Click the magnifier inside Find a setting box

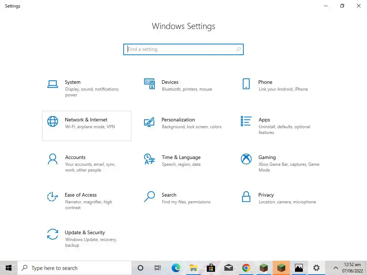point(238,49)
